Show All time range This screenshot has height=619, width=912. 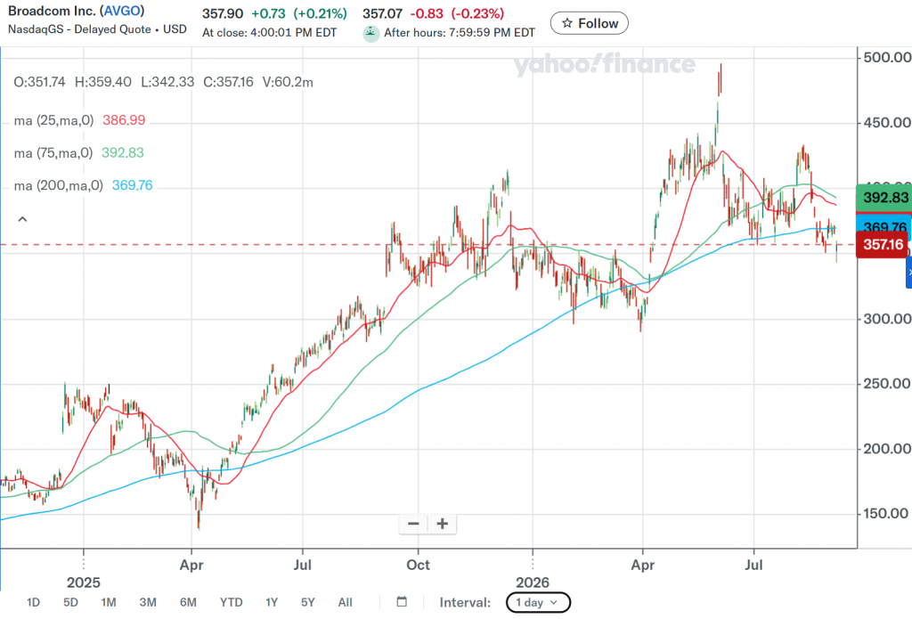(x=345, y=602)
